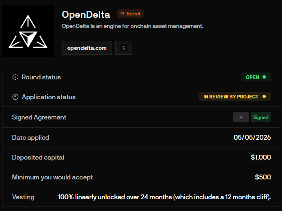This screenshot has height=211, width=282.
Task: Click the Round status label
Action: point(41,77)
